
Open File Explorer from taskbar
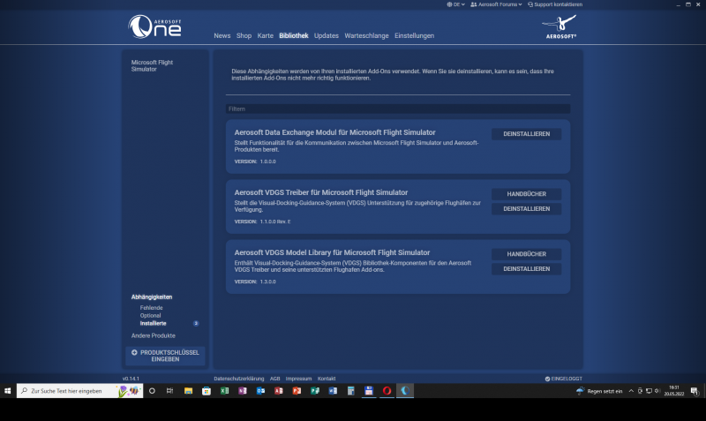coord(188,391)
